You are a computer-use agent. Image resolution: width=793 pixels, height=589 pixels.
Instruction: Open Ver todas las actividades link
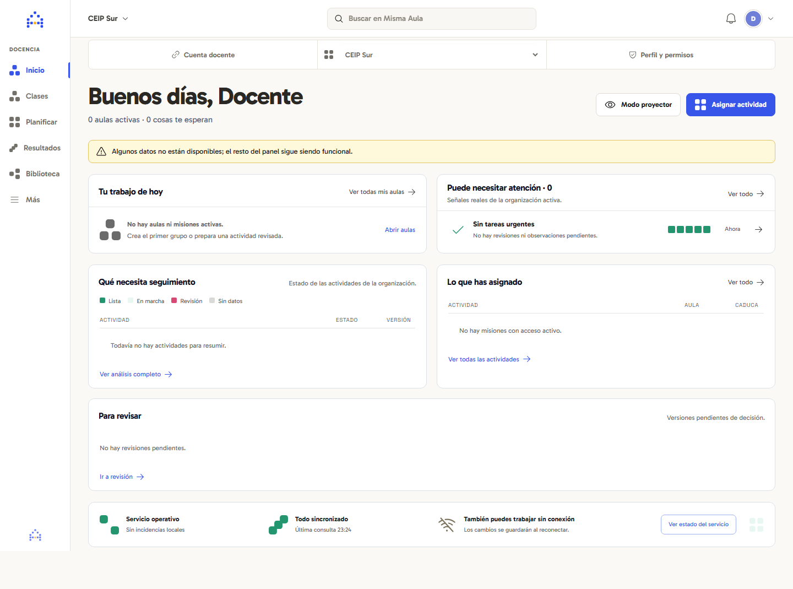tap(490, 359)
